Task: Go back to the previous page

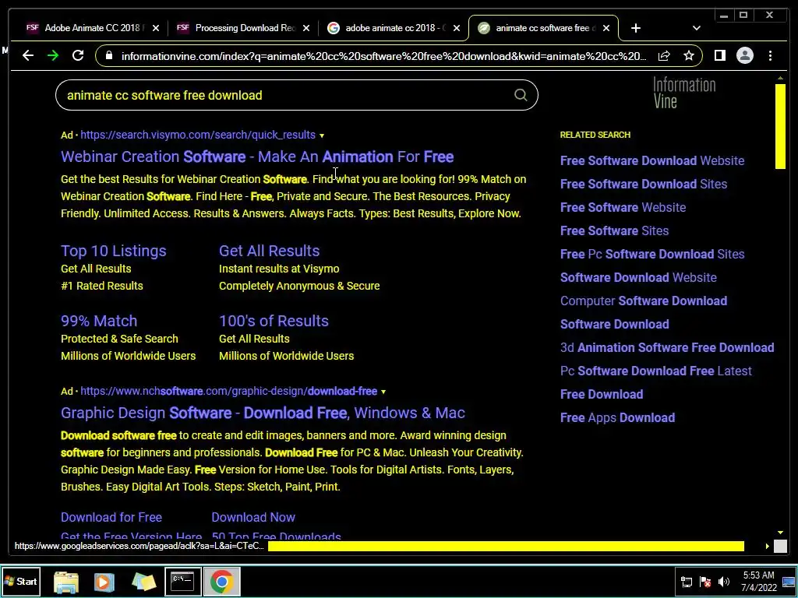Action: tap(28, 55)
